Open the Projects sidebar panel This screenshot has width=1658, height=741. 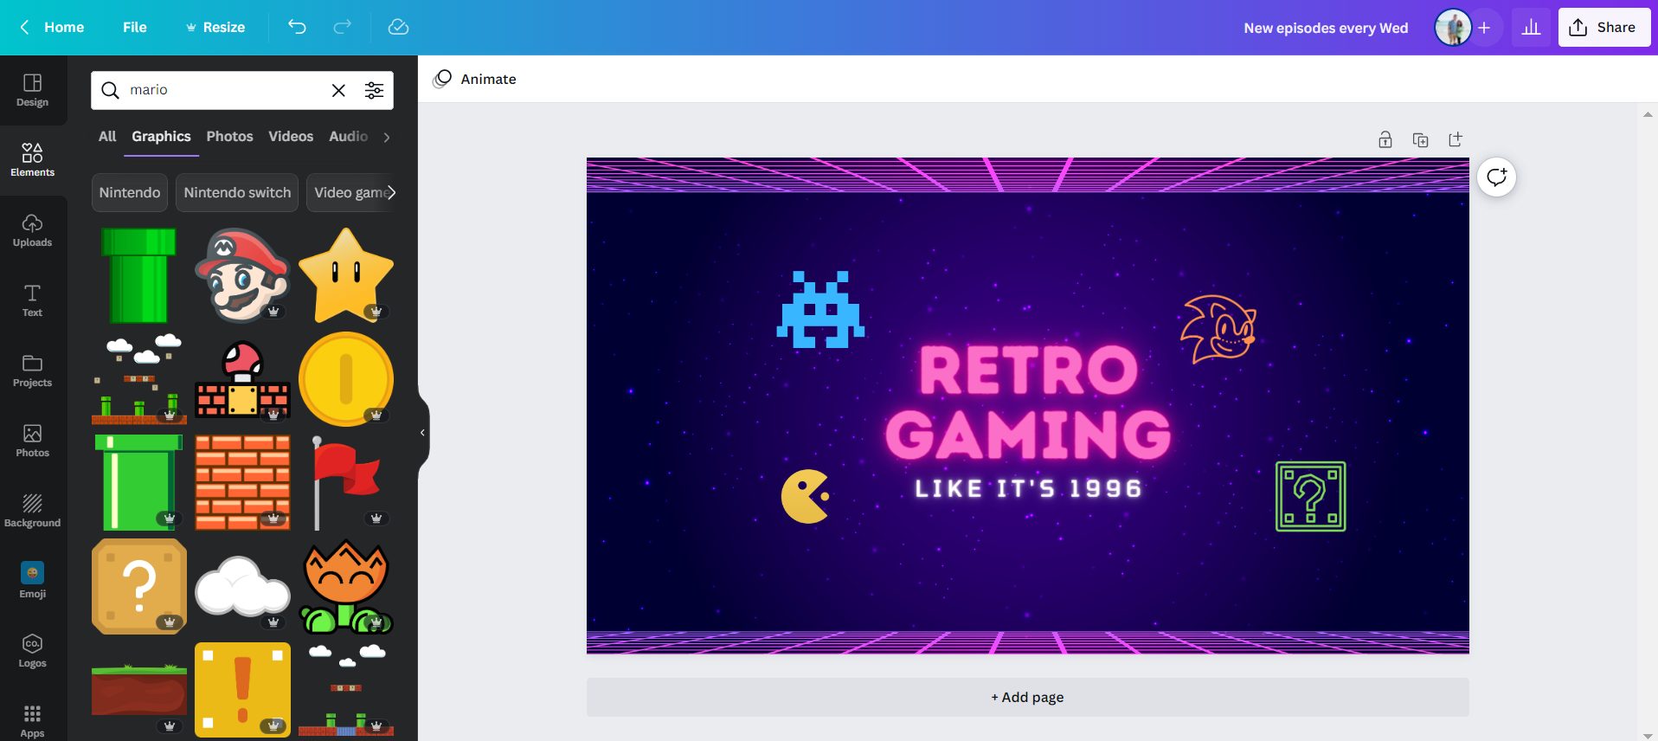click(32, 370)
